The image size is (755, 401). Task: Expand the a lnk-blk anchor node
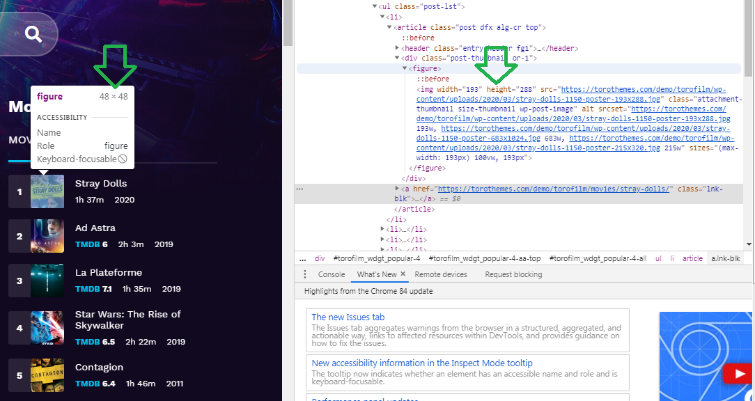pyautogui.click(x=397, y=189)
